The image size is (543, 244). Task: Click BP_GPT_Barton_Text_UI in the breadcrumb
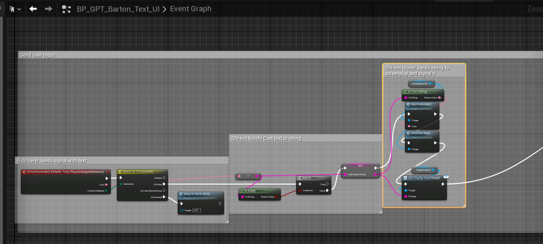pos(118,9)
